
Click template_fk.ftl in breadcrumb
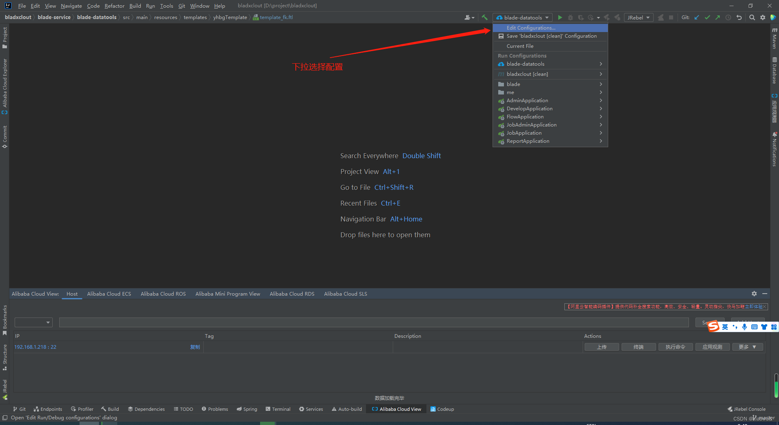point(273,17)
